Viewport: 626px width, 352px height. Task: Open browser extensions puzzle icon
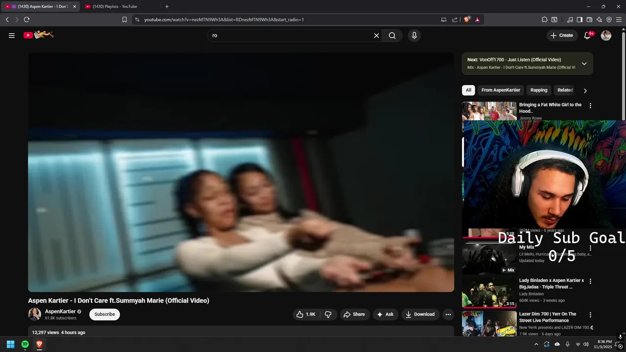544,20
